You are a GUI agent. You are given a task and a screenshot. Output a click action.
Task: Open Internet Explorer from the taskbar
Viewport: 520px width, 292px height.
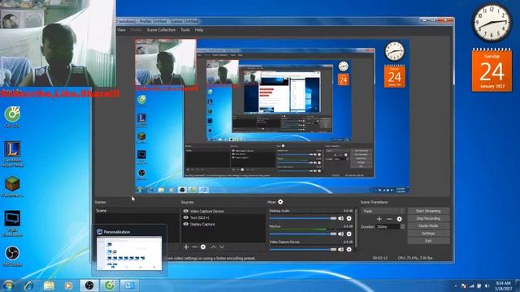[x=29, y=286]
